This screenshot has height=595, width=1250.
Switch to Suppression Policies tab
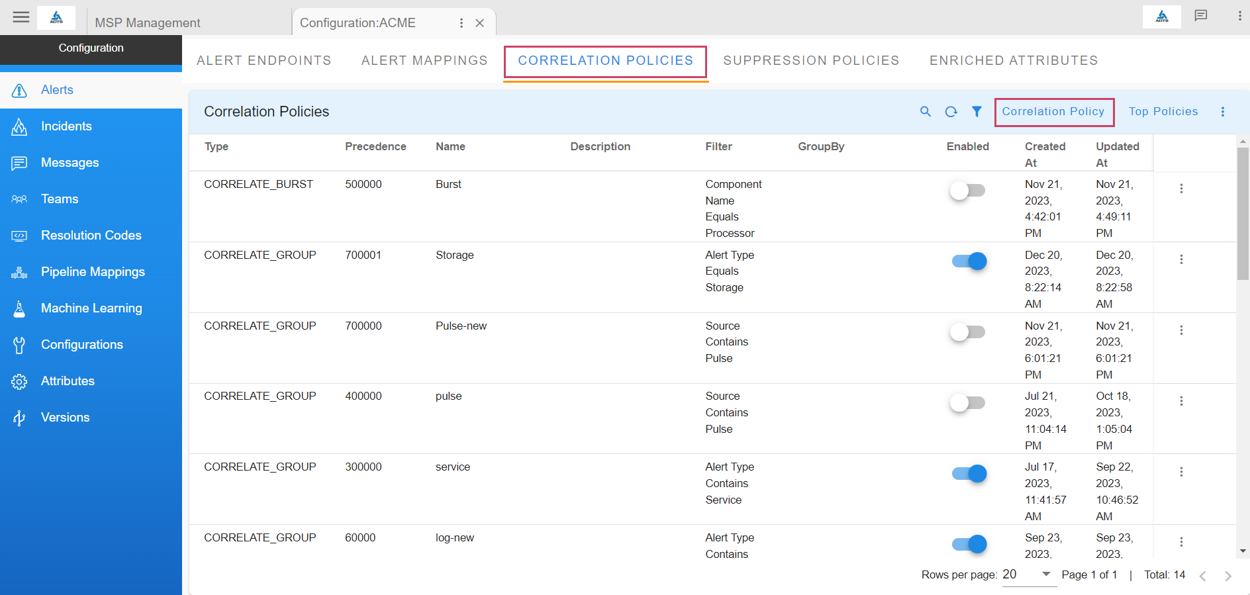811,61
